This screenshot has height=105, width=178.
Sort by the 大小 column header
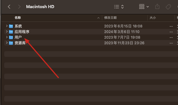tap(152, 18)
